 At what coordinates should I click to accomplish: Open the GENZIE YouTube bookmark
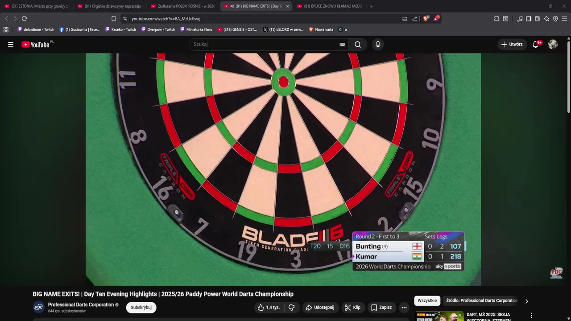tap(237, 29)
